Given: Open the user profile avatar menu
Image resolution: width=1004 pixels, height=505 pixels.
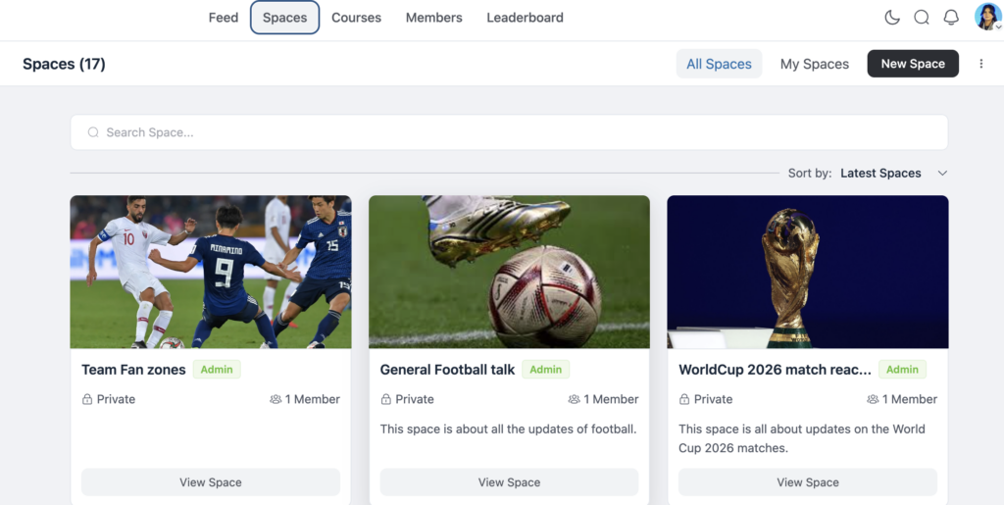Looking at the screenshot, I should point(988,17).
